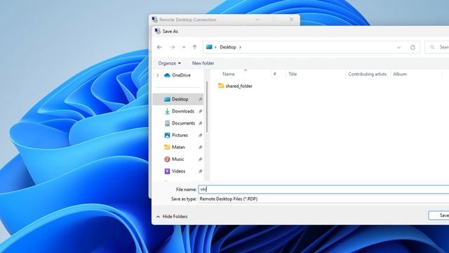Click the computer icon in address bar

click(209, 47)
